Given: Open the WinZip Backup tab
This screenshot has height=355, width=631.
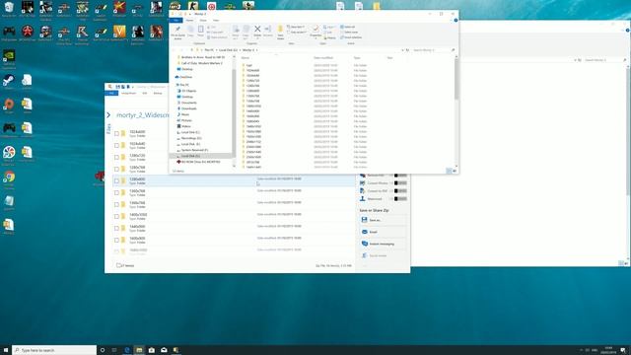Looking at the screenshot, I should (x=158, y=93).
